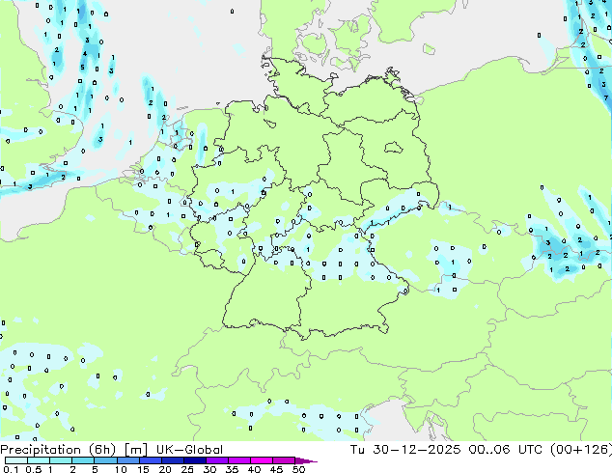Click the legend label '10'
The width and height of the screenshot is (612, 473).
(x=121, y=469)
